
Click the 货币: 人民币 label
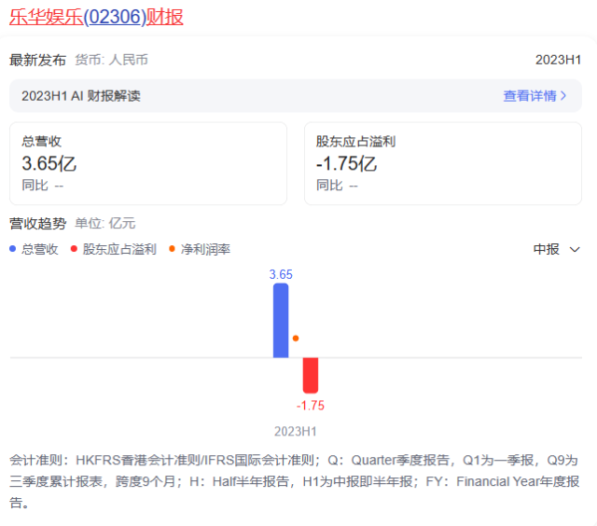point(112,60)
